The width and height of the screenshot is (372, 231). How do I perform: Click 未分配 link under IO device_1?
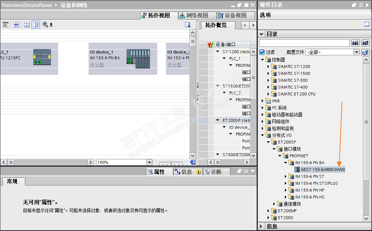pyautogui.click(x=97, y=65)
